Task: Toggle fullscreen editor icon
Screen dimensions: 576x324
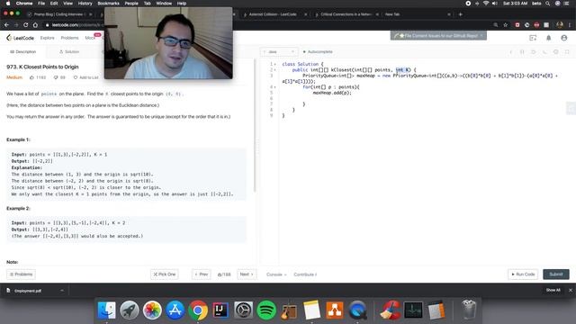Action: tap(567, 52)
